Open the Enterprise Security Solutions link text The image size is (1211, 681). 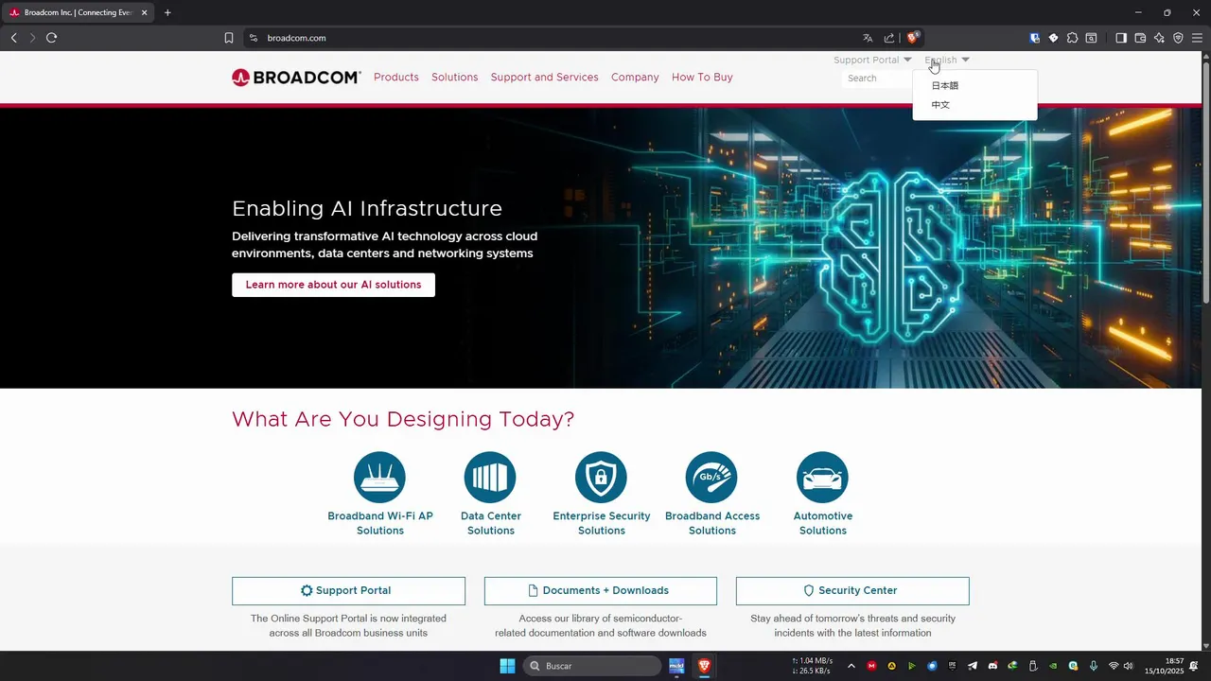[x=602, y=523]
